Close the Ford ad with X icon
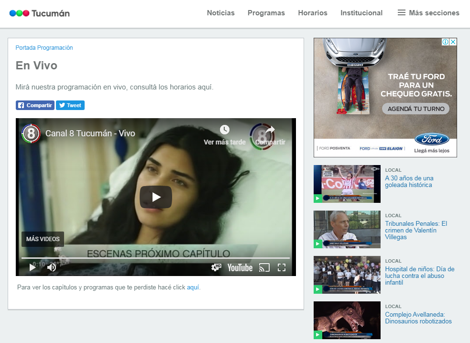Screen dimensions: 470x343 [453, 42]
